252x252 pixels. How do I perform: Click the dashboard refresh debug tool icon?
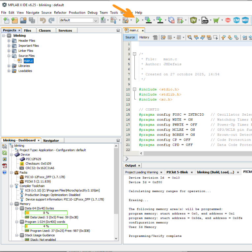click(x=5, y=153)
